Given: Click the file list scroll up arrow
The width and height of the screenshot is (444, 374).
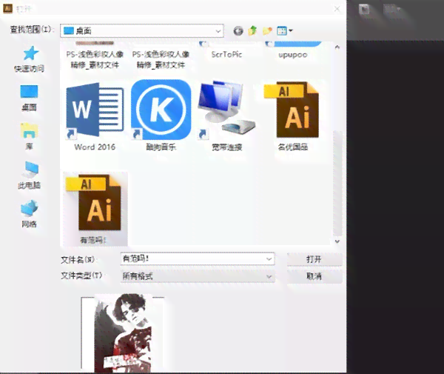Looking at the screenshot, I should [x=337, y=47].
